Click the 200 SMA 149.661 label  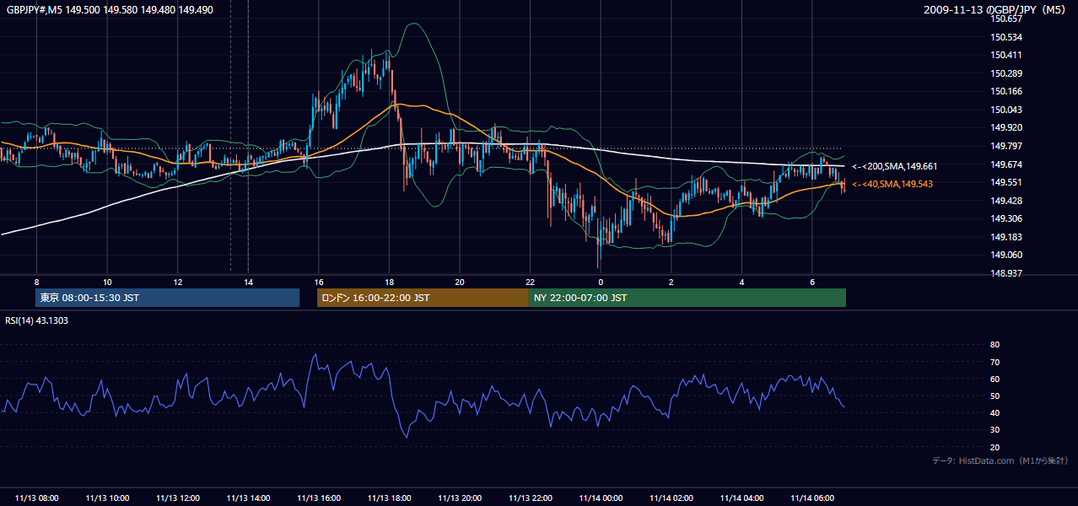(895, 166)
